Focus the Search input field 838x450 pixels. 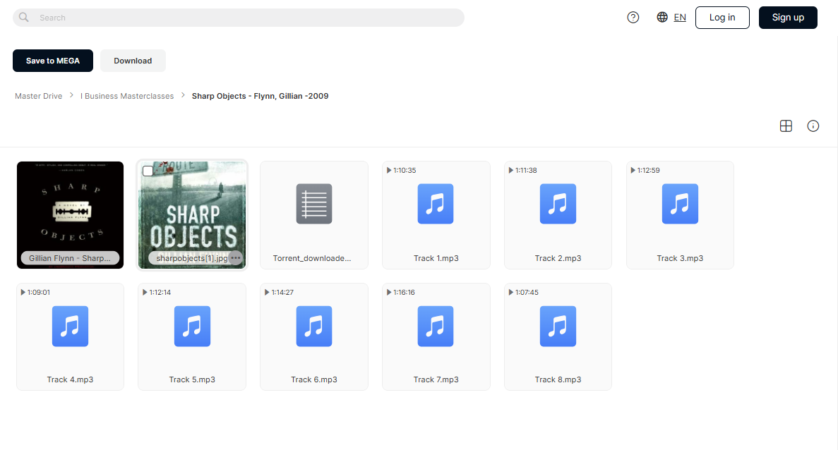[x=239, y=18]
